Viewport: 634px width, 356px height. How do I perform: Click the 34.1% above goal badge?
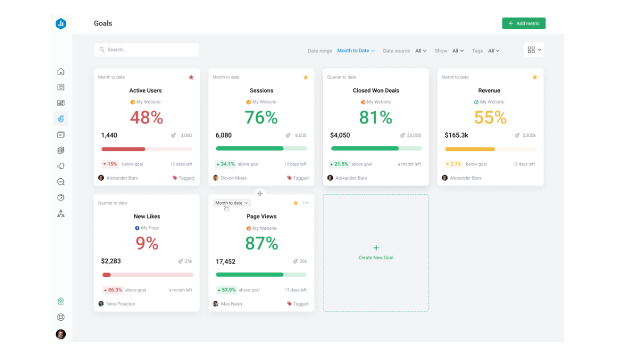(226, 164)
